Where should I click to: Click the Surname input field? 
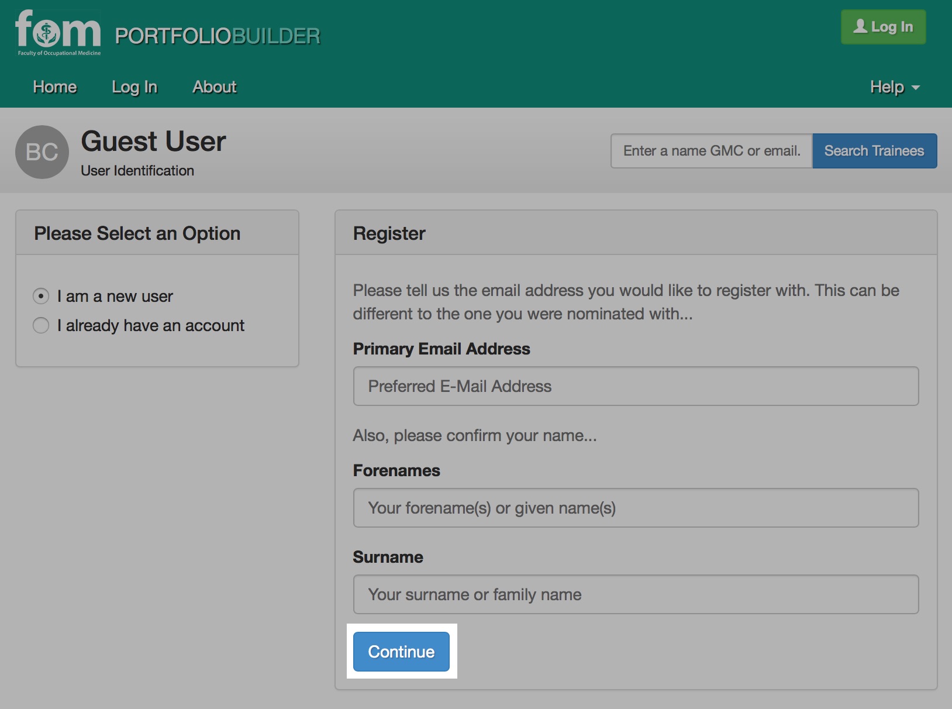click(x=636, y=594)
